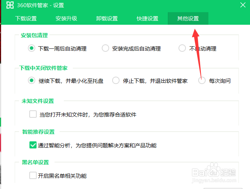Switch to the 下载设置 tab
Screen dimensions: 250x189
(x=26, y=19)
